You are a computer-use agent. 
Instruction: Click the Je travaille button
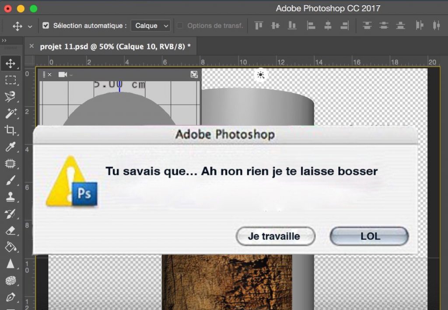[x=276, y=236]
